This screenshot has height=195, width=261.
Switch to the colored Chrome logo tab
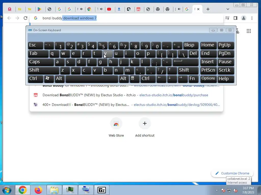point(89,9)
